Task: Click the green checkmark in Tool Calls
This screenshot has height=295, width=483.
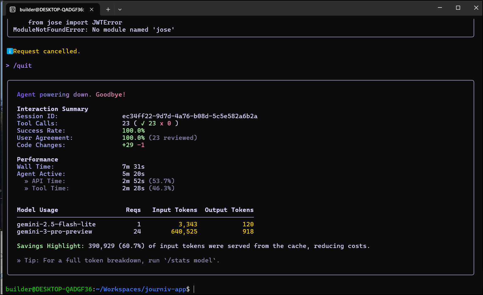Action: [x=143, y=124]
